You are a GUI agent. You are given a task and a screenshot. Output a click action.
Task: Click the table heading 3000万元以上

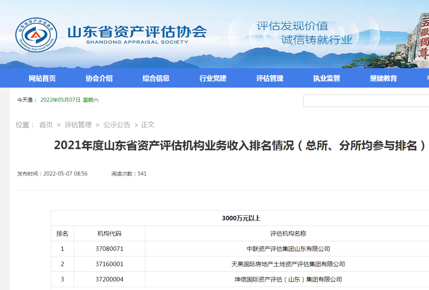(x=241, y=218)
